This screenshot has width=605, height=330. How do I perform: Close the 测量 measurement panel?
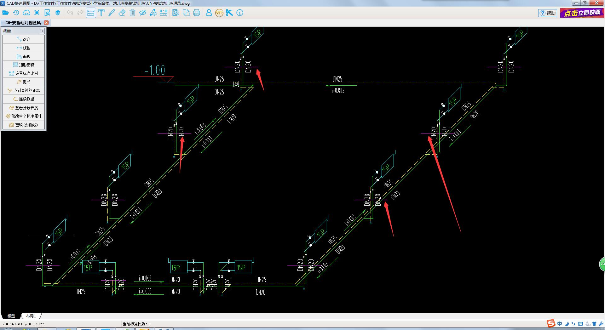pyautogui.click(x=41, y=31)
